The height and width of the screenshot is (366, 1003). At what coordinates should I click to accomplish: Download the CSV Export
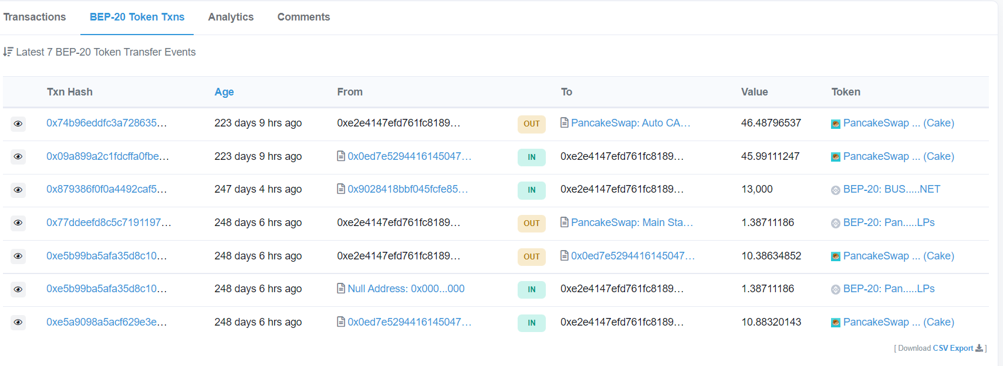pos(953,348)
